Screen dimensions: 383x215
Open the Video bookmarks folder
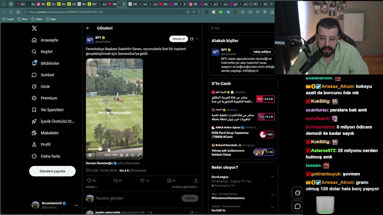tap(37, 19)
